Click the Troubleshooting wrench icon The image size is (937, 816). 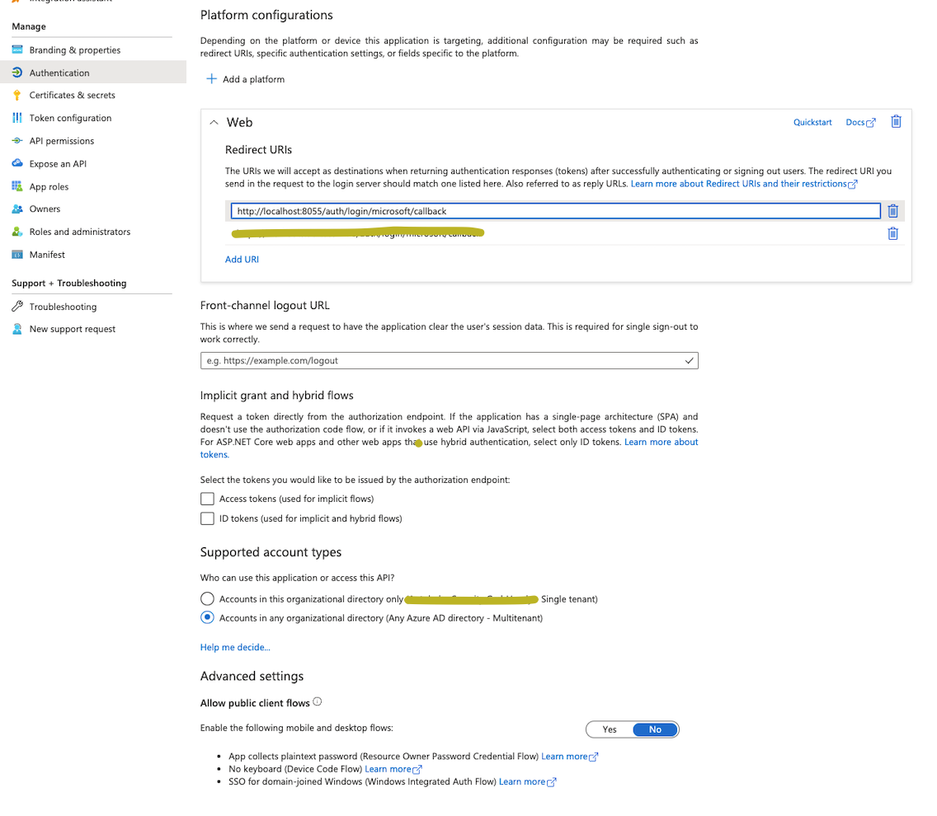17,306
